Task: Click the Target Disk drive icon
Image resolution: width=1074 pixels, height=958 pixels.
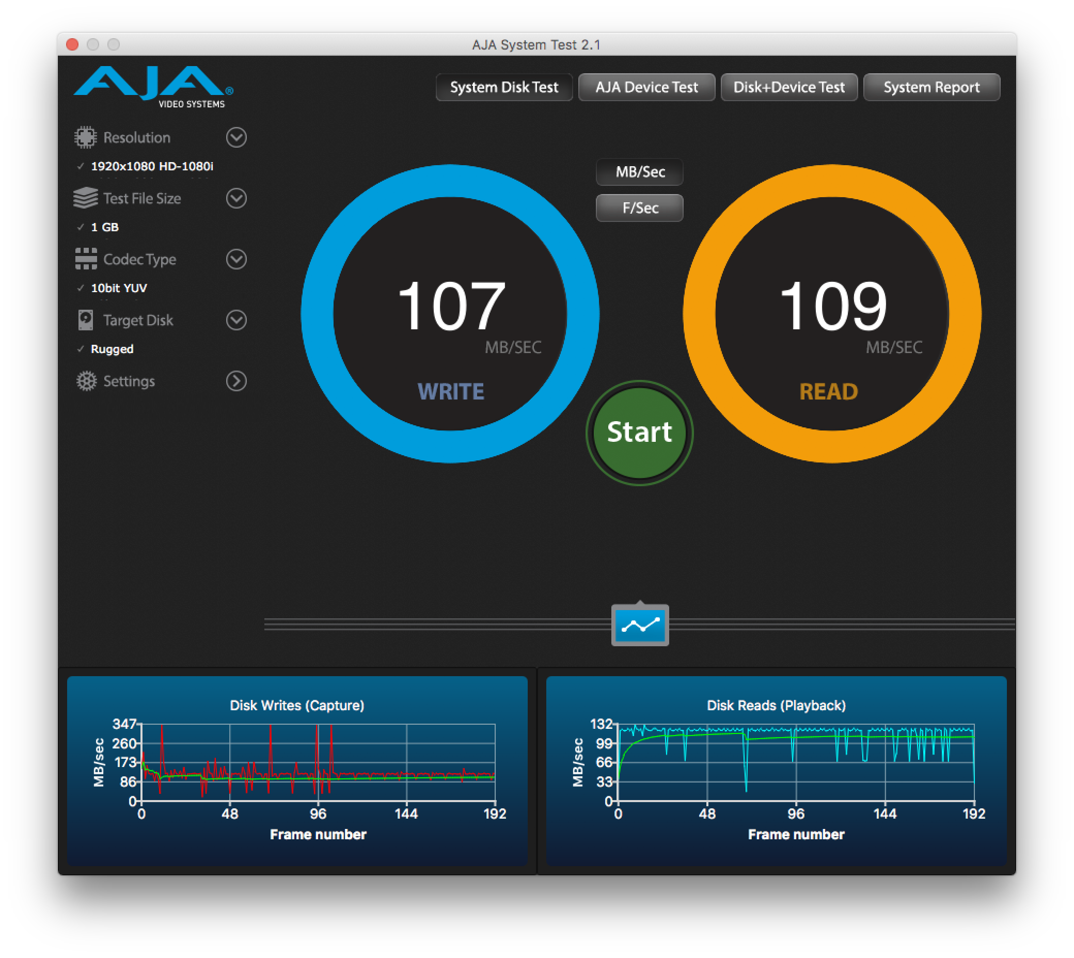Action: 85,320
